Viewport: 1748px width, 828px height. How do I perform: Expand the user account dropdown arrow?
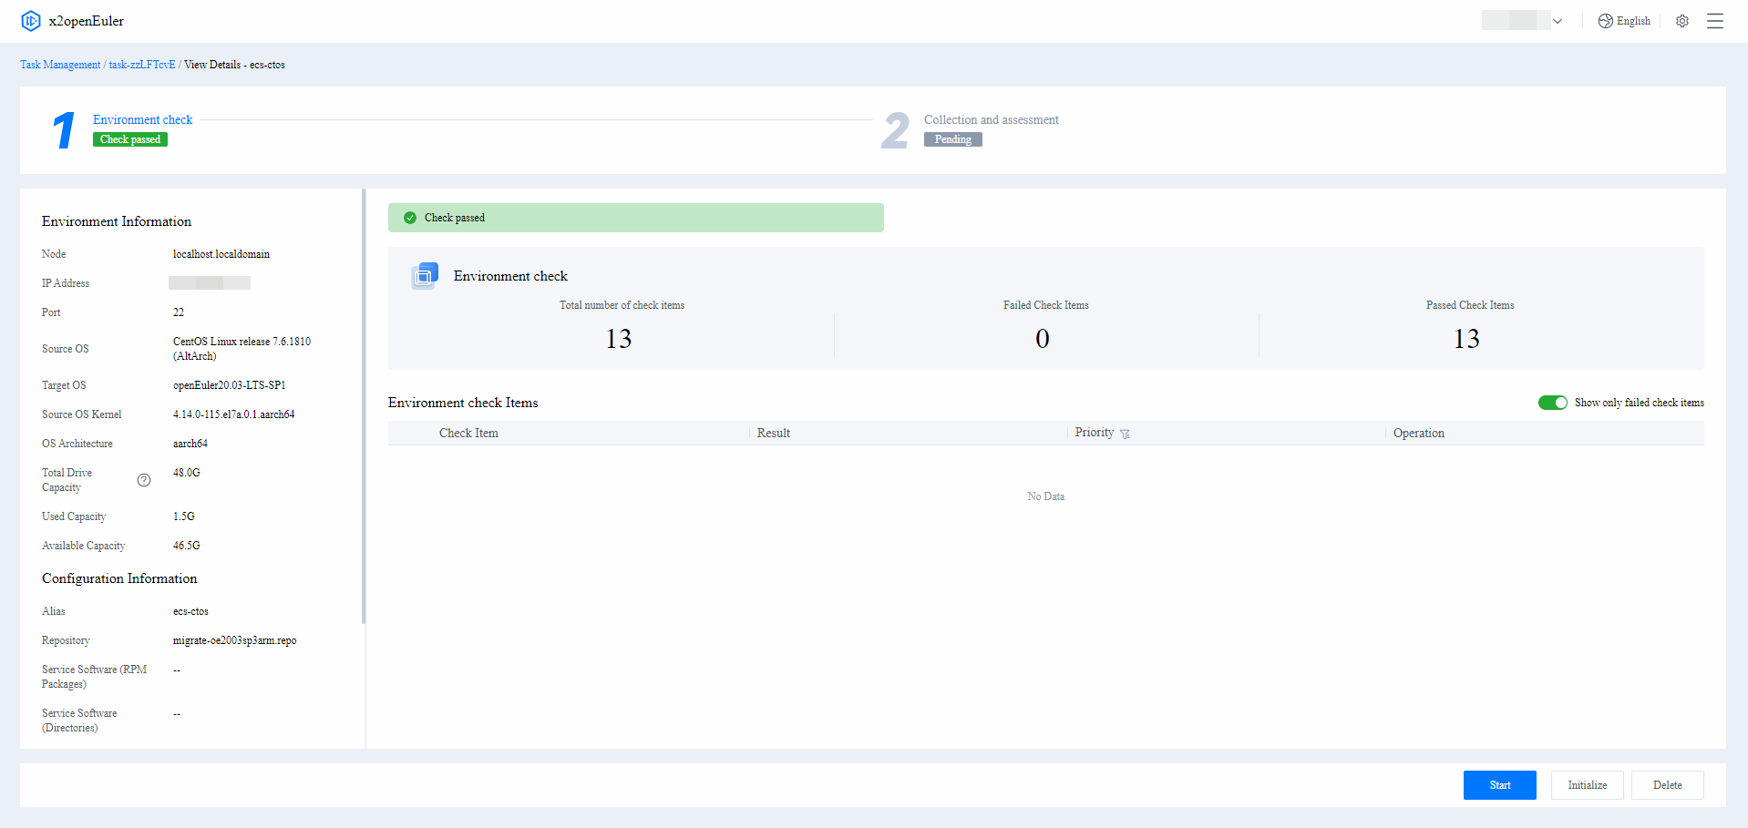[1558, 21]
